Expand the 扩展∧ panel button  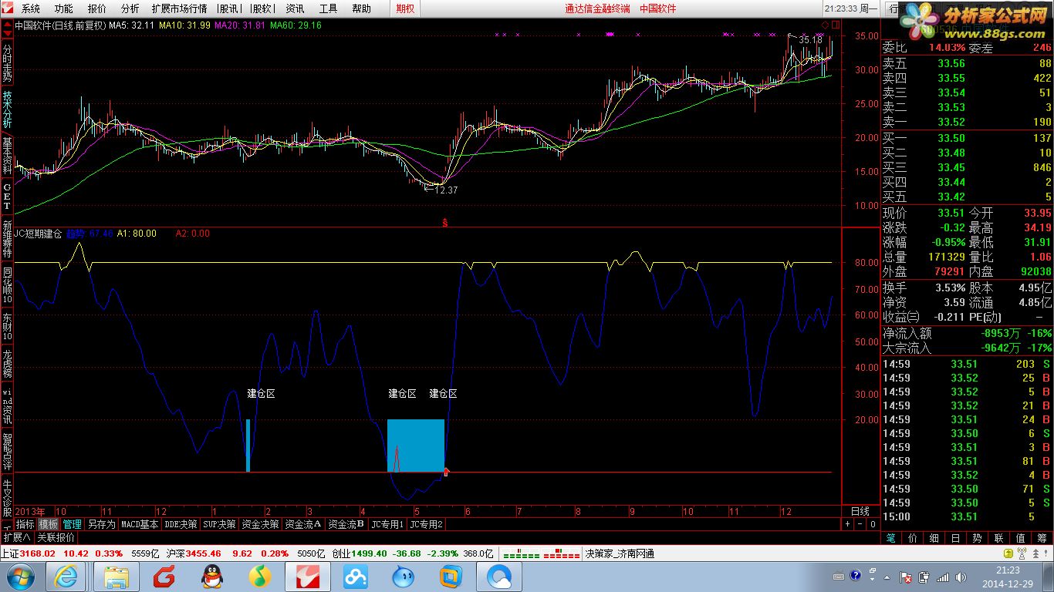17,537
